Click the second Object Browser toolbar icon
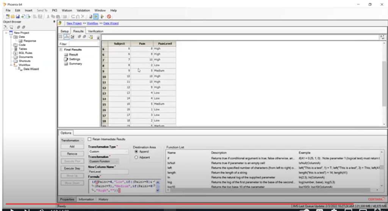Viewport: 388px width, 211px height. pyautogui.click(x=11, y=27)
